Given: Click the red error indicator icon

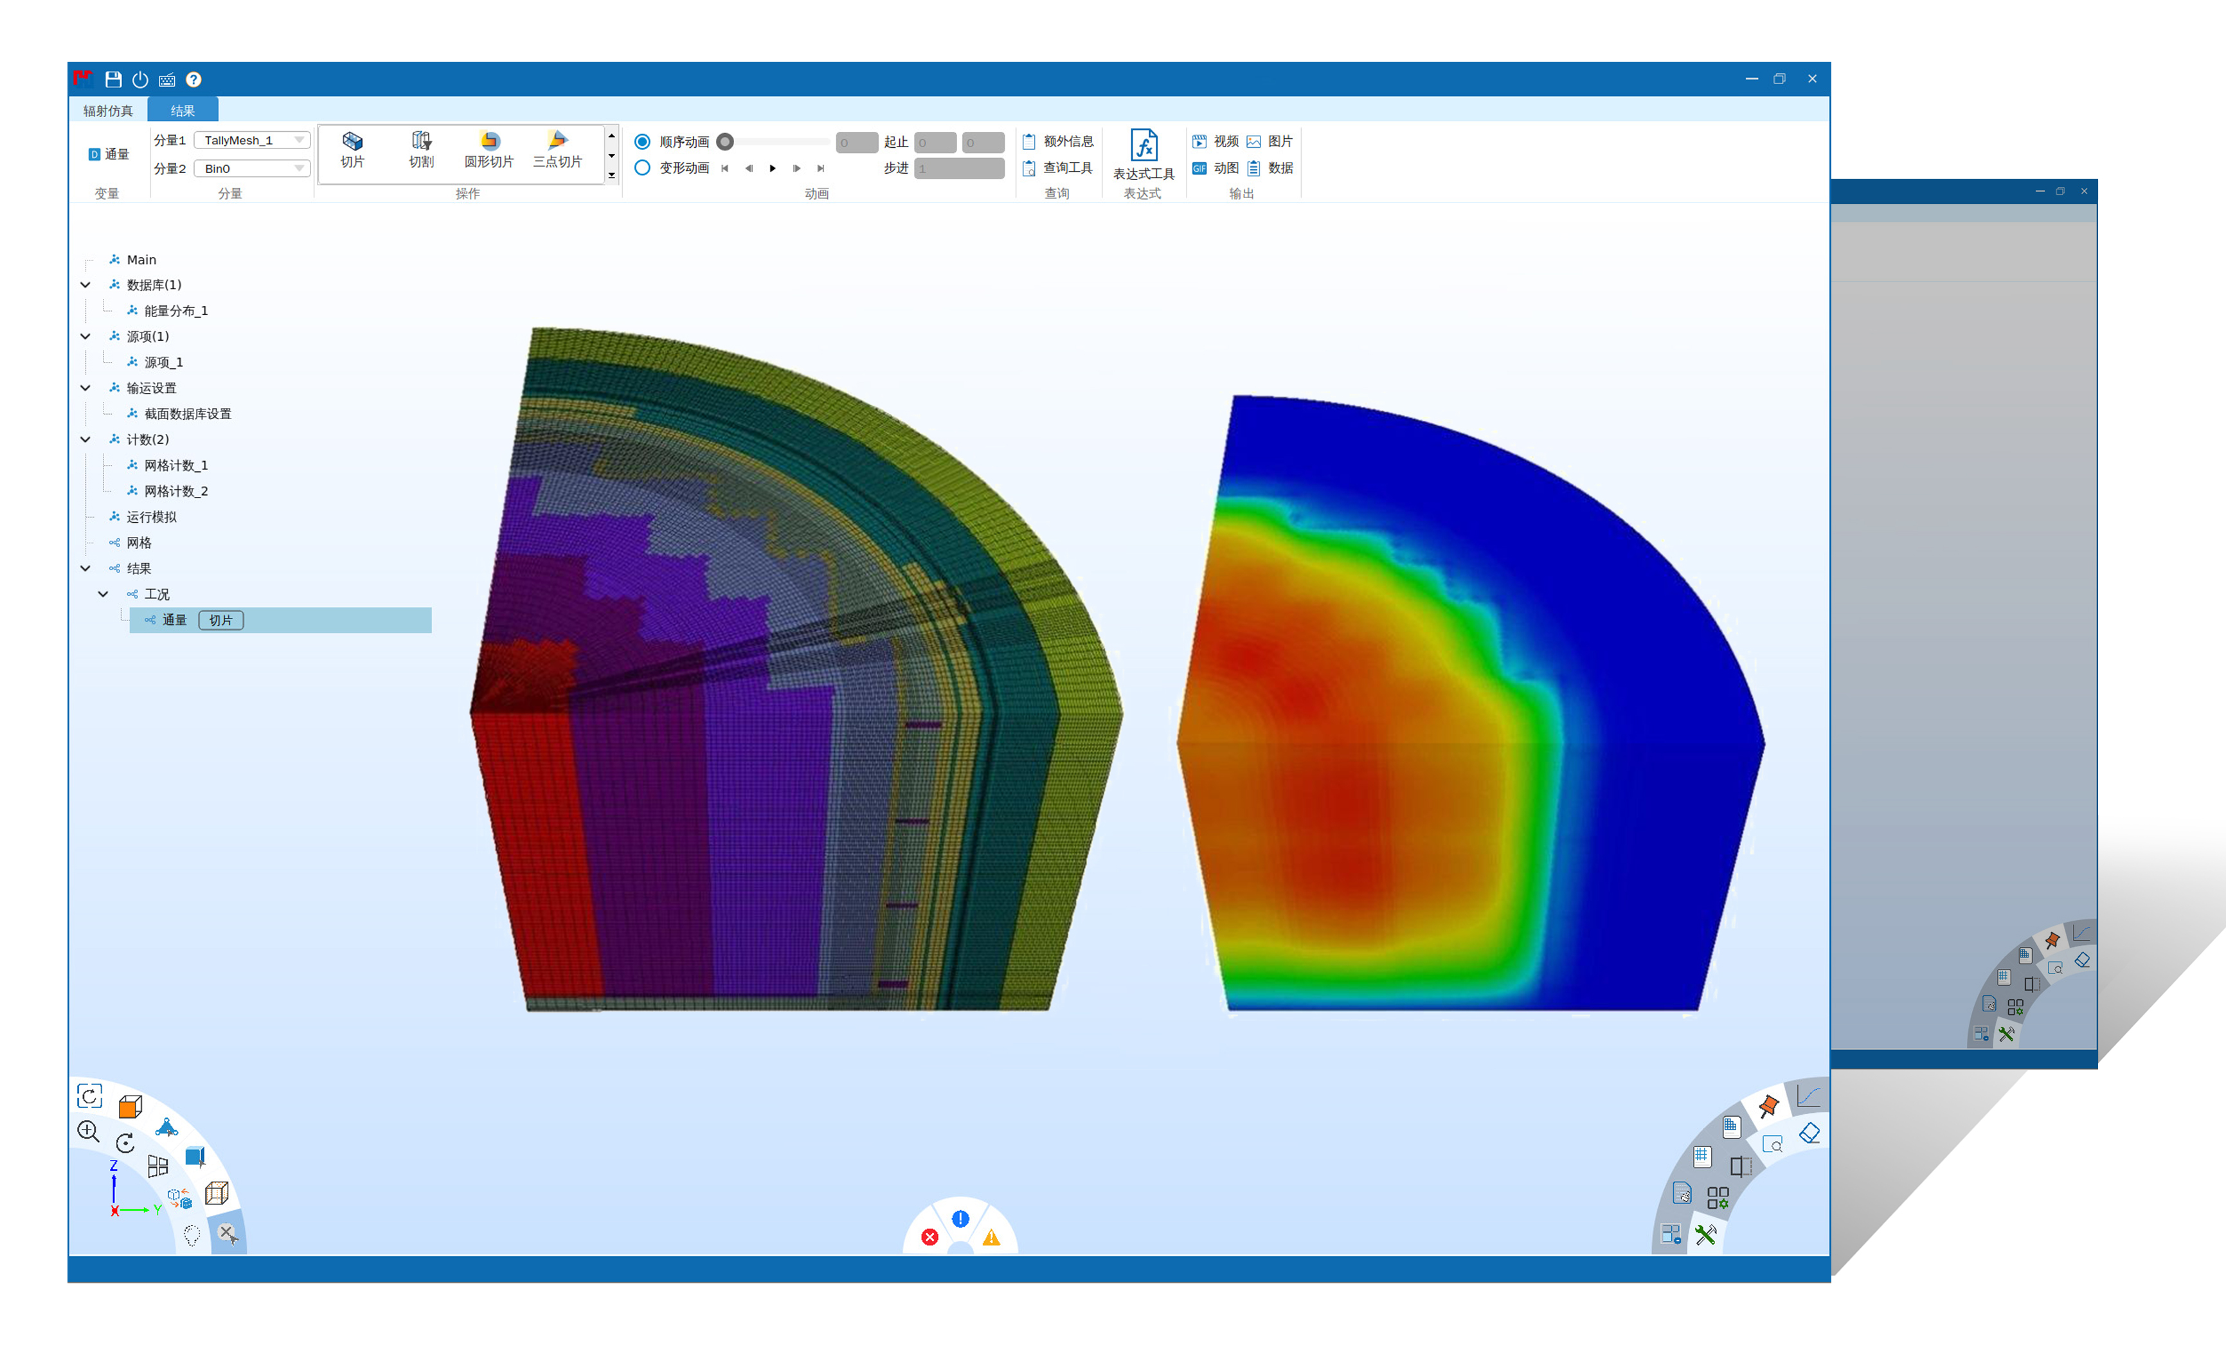Looking at the screenshot, I should click(929, 1238).
